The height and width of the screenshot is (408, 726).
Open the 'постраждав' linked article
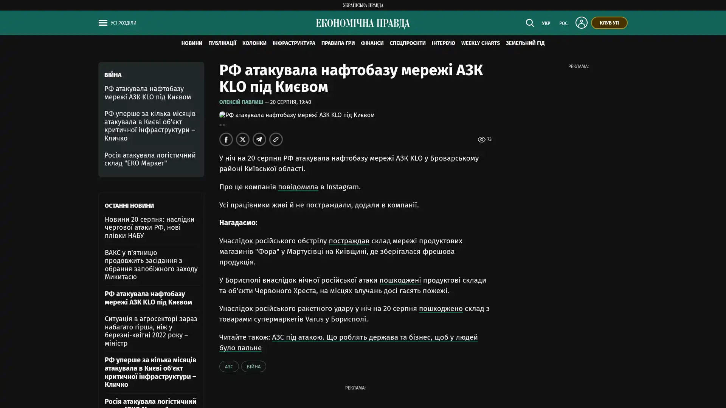click(x=349, y=241)
